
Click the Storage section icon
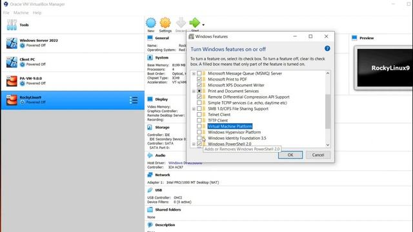coord(150,128)
